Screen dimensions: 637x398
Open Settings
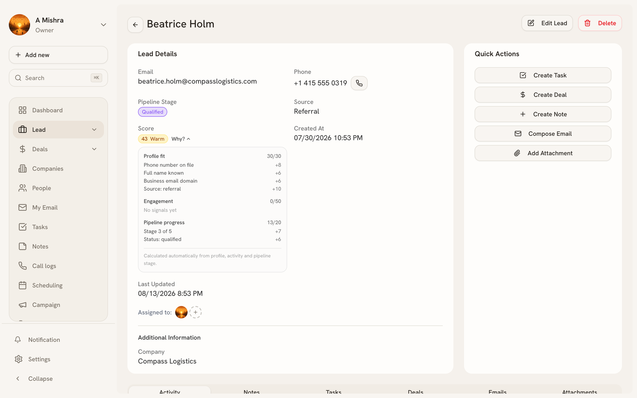point(58,359)
